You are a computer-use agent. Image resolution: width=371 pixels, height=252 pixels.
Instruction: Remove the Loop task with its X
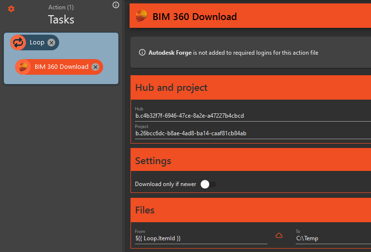tap(51, 42)
